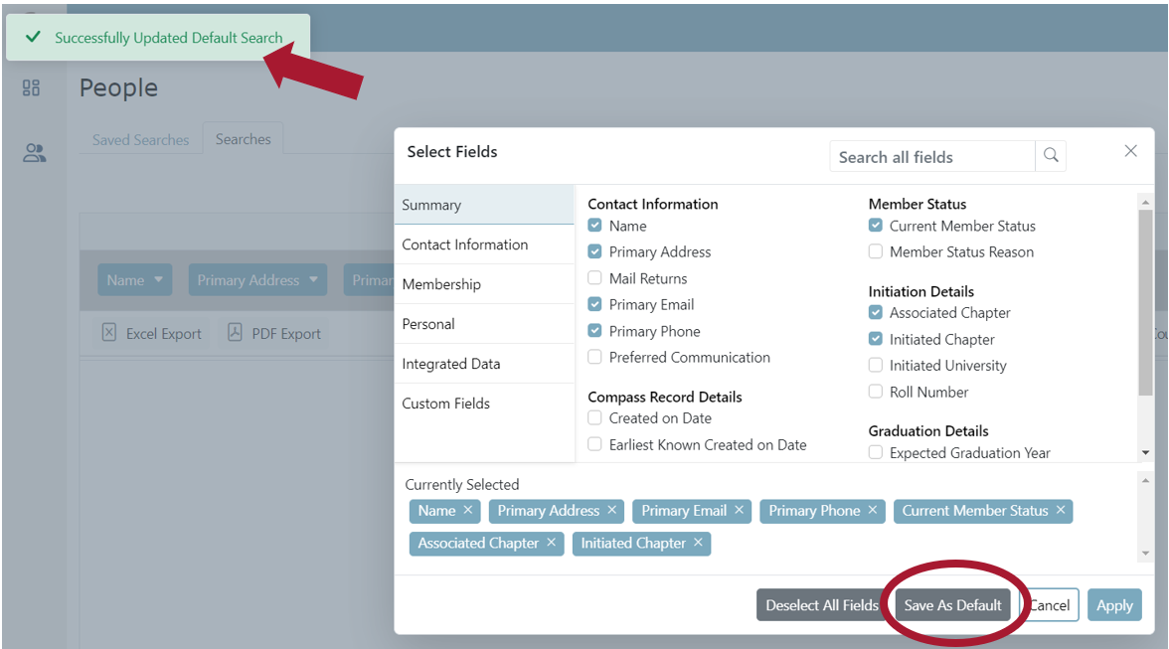Click the field list scroll up arrow

pyautogui.click(x=1145, y=202)
